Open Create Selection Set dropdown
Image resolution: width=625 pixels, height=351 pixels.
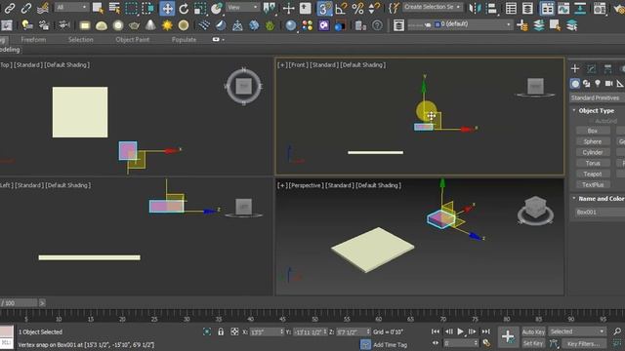[x=433, y=7]
